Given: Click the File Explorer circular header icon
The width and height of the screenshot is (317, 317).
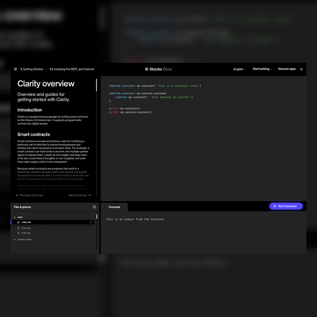Looking at the screenshot, I should coord(94,207).
